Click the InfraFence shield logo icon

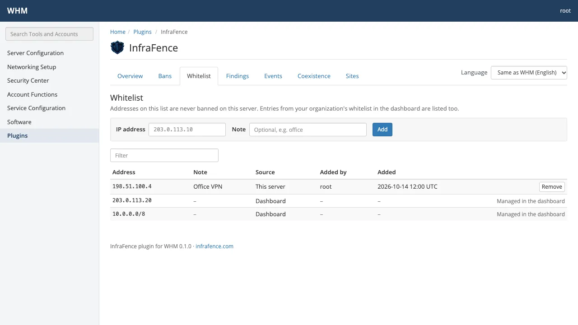[x=117, y=47]
